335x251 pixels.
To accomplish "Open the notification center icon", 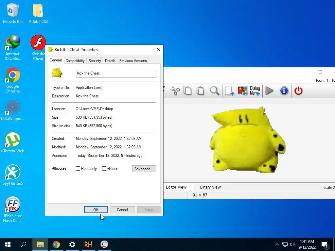I will coord(325,244).
